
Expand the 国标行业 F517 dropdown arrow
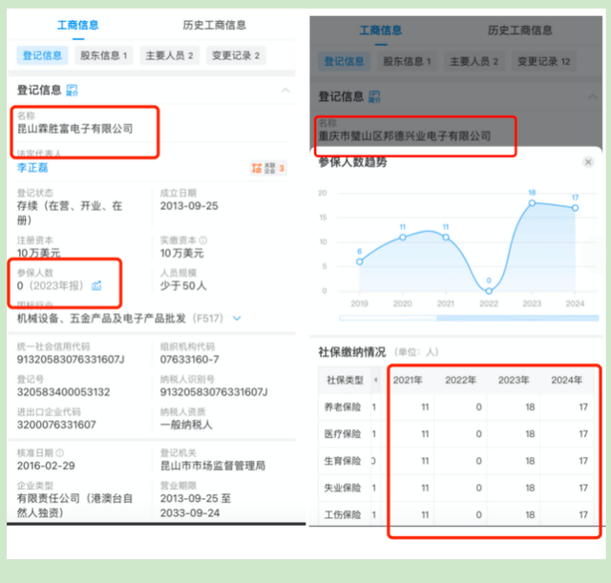tap(237, 318)
